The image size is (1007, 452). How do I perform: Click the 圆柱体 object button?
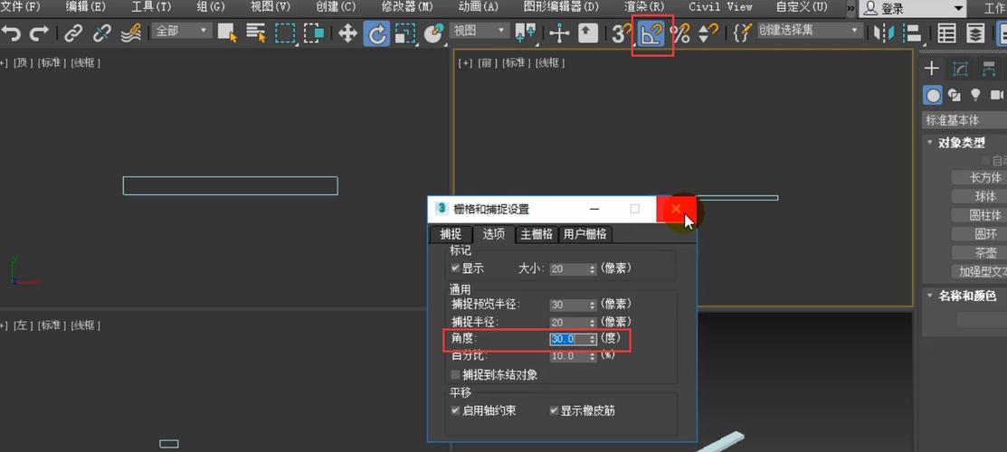tap(979, 215)
